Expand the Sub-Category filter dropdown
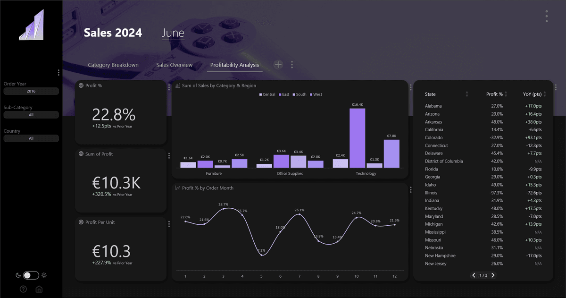This screenshot has height=298, width=566. click(31, 115)
